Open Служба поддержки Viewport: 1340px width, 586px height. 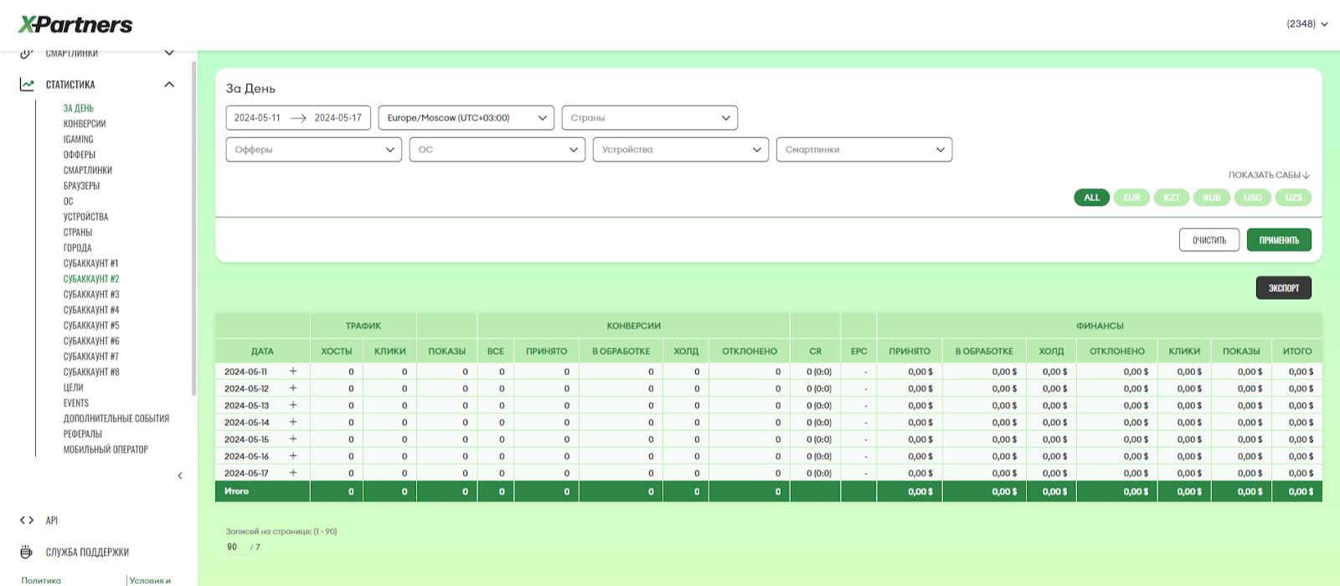(87, 553)
